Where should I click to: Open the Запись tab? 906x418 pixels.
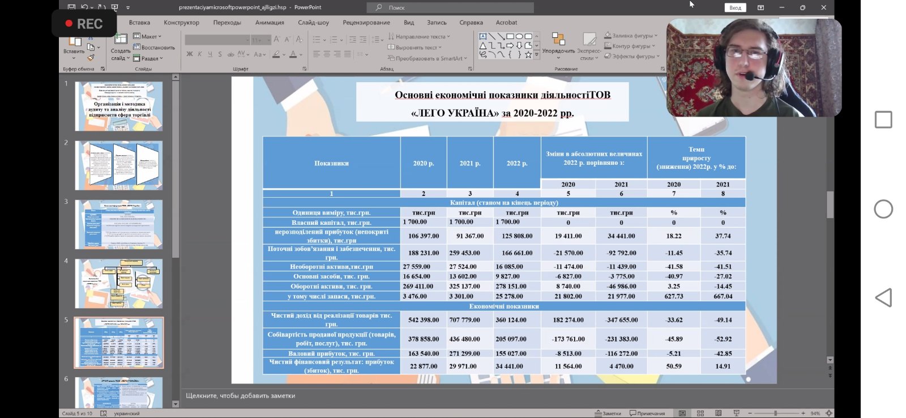(437, 23)
